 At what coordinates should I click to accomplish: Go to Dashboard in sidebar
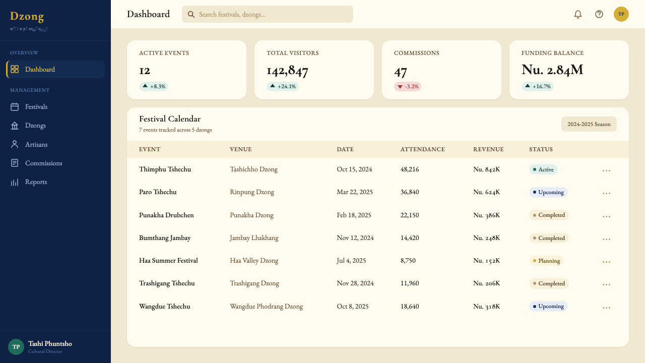55,69
